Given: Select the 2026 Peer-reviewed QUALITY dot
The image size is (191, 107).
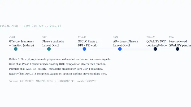Looking at the screenshot, I should point(177,49).
